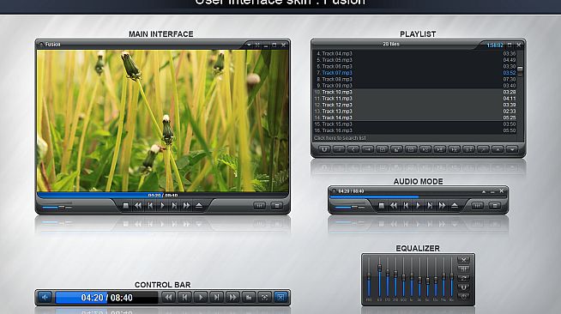The image size is (561, 314).
Task: Toggle fullscreen icon in Fusion title bar
Action: pos(257,45)
